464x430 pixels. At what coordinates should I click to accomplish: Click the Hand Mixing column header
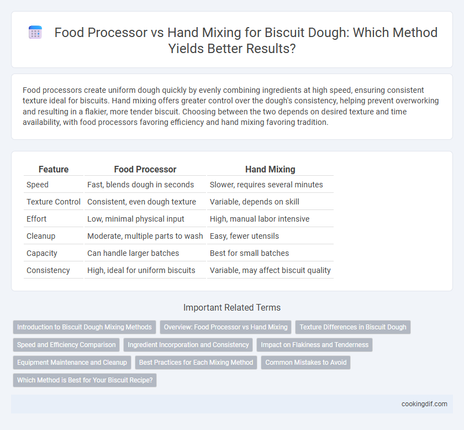point(270,169)
